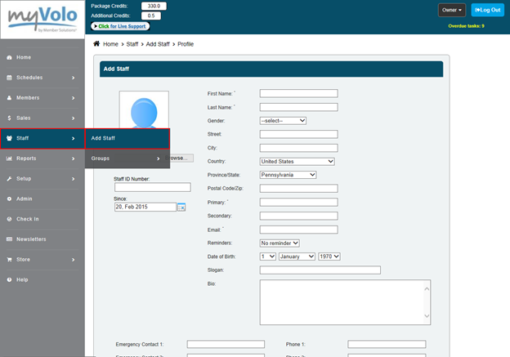Open the calendar picker beside Since date
The width and height of the screenshot is (510, 357).
[x=181, y=208]
